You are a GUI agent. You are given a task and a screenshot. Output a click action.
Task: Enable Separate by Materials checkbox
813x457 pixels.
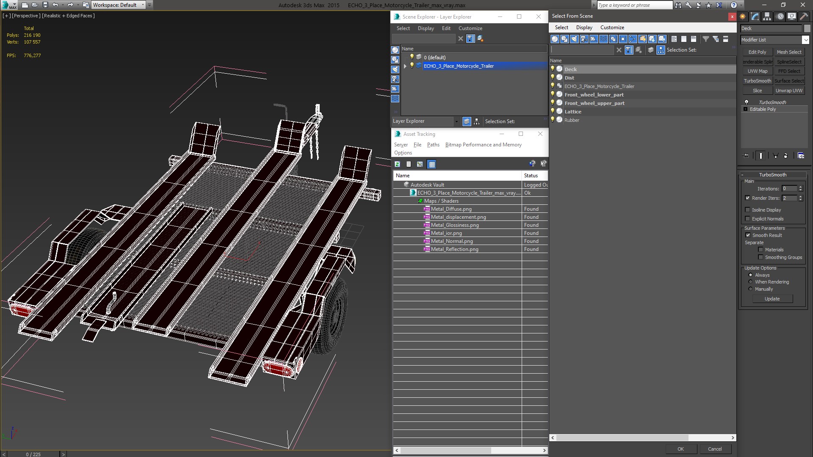click(760, 250)
